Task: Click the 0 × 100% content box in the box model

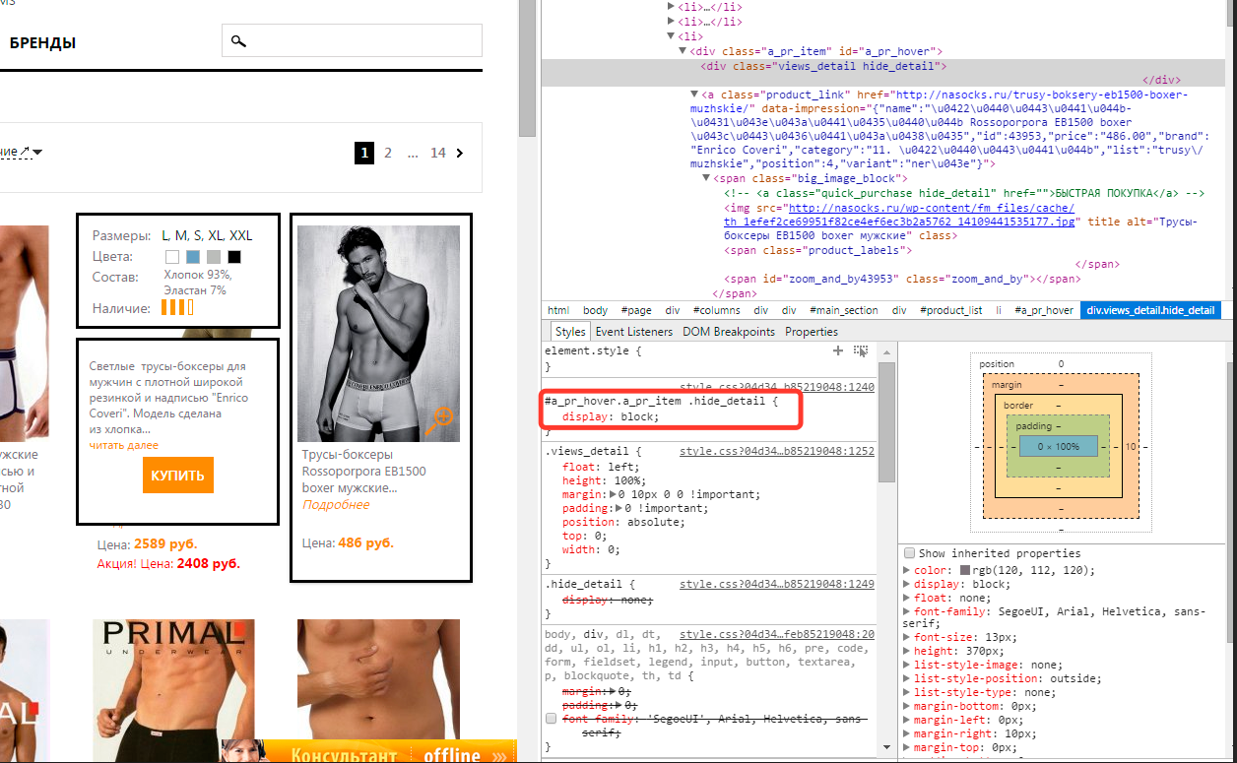Action: pos(1058,446)
